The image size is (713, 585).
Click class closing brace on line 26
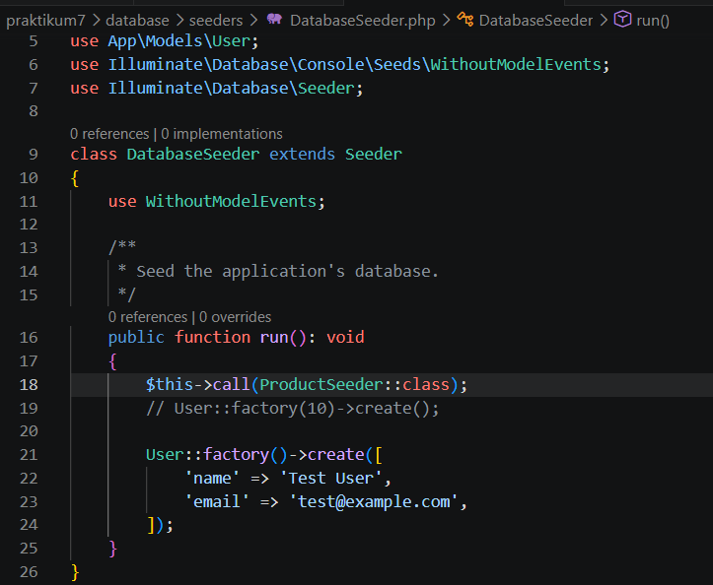75,572
